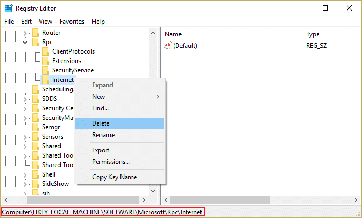Collapse the Rpc tree node

point(25,42)
